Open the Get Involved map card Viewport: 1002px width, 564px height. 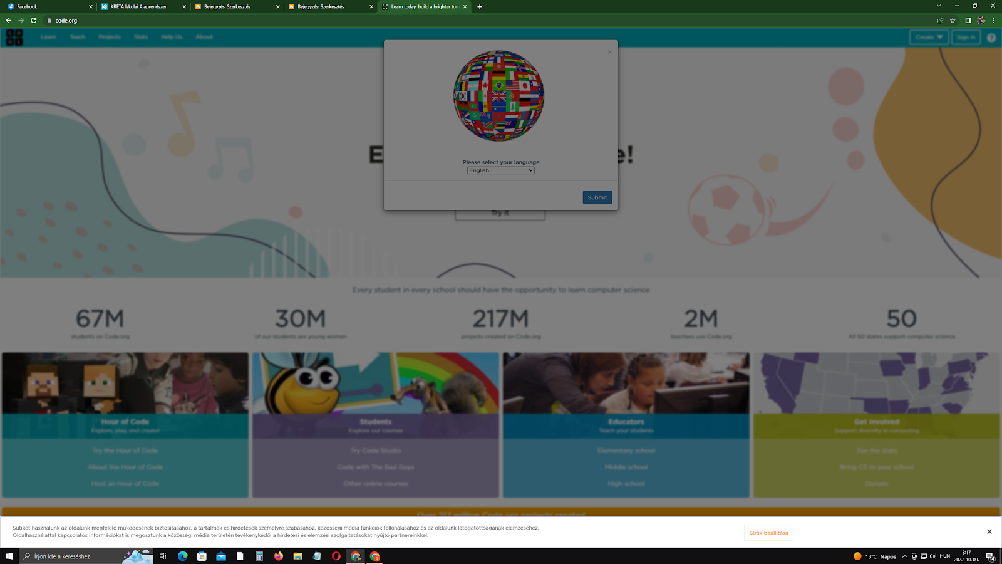point(877,383)
